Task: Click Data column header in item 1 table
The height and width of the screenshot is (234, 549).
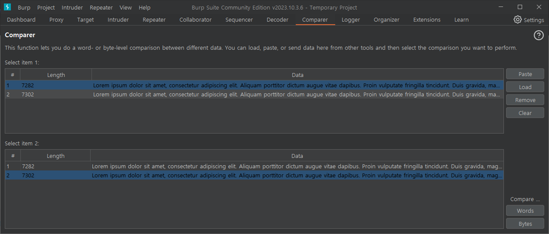Action: point(298,75)
